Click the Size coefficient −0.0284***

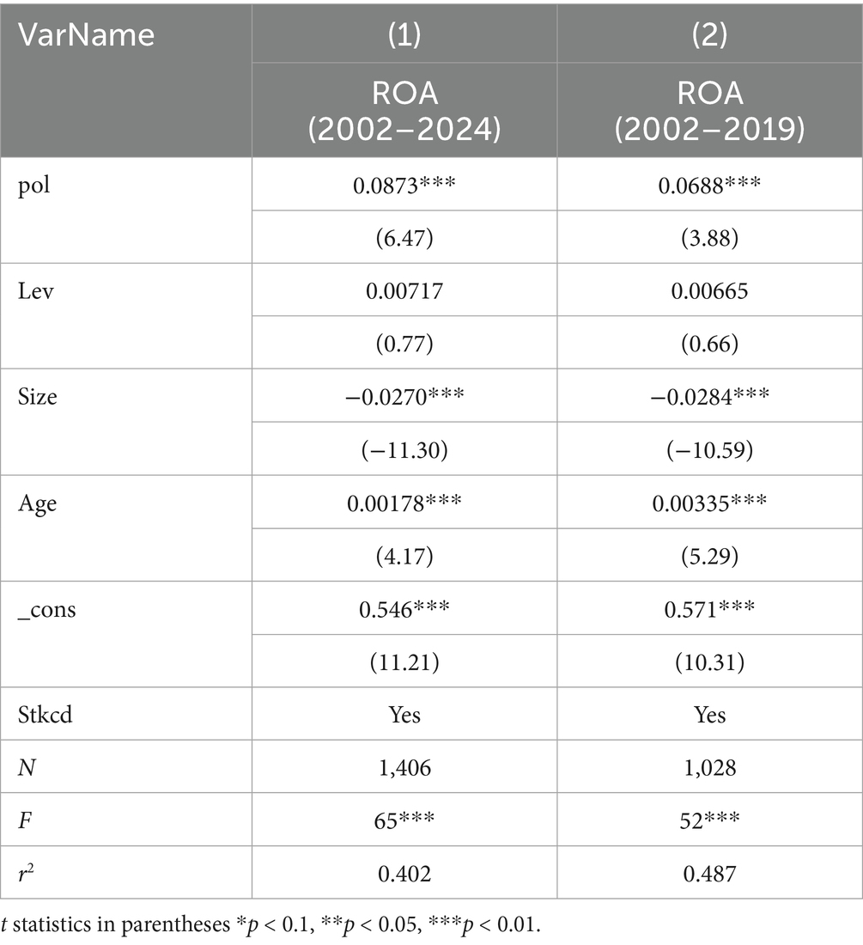click(x=710, y=398)
